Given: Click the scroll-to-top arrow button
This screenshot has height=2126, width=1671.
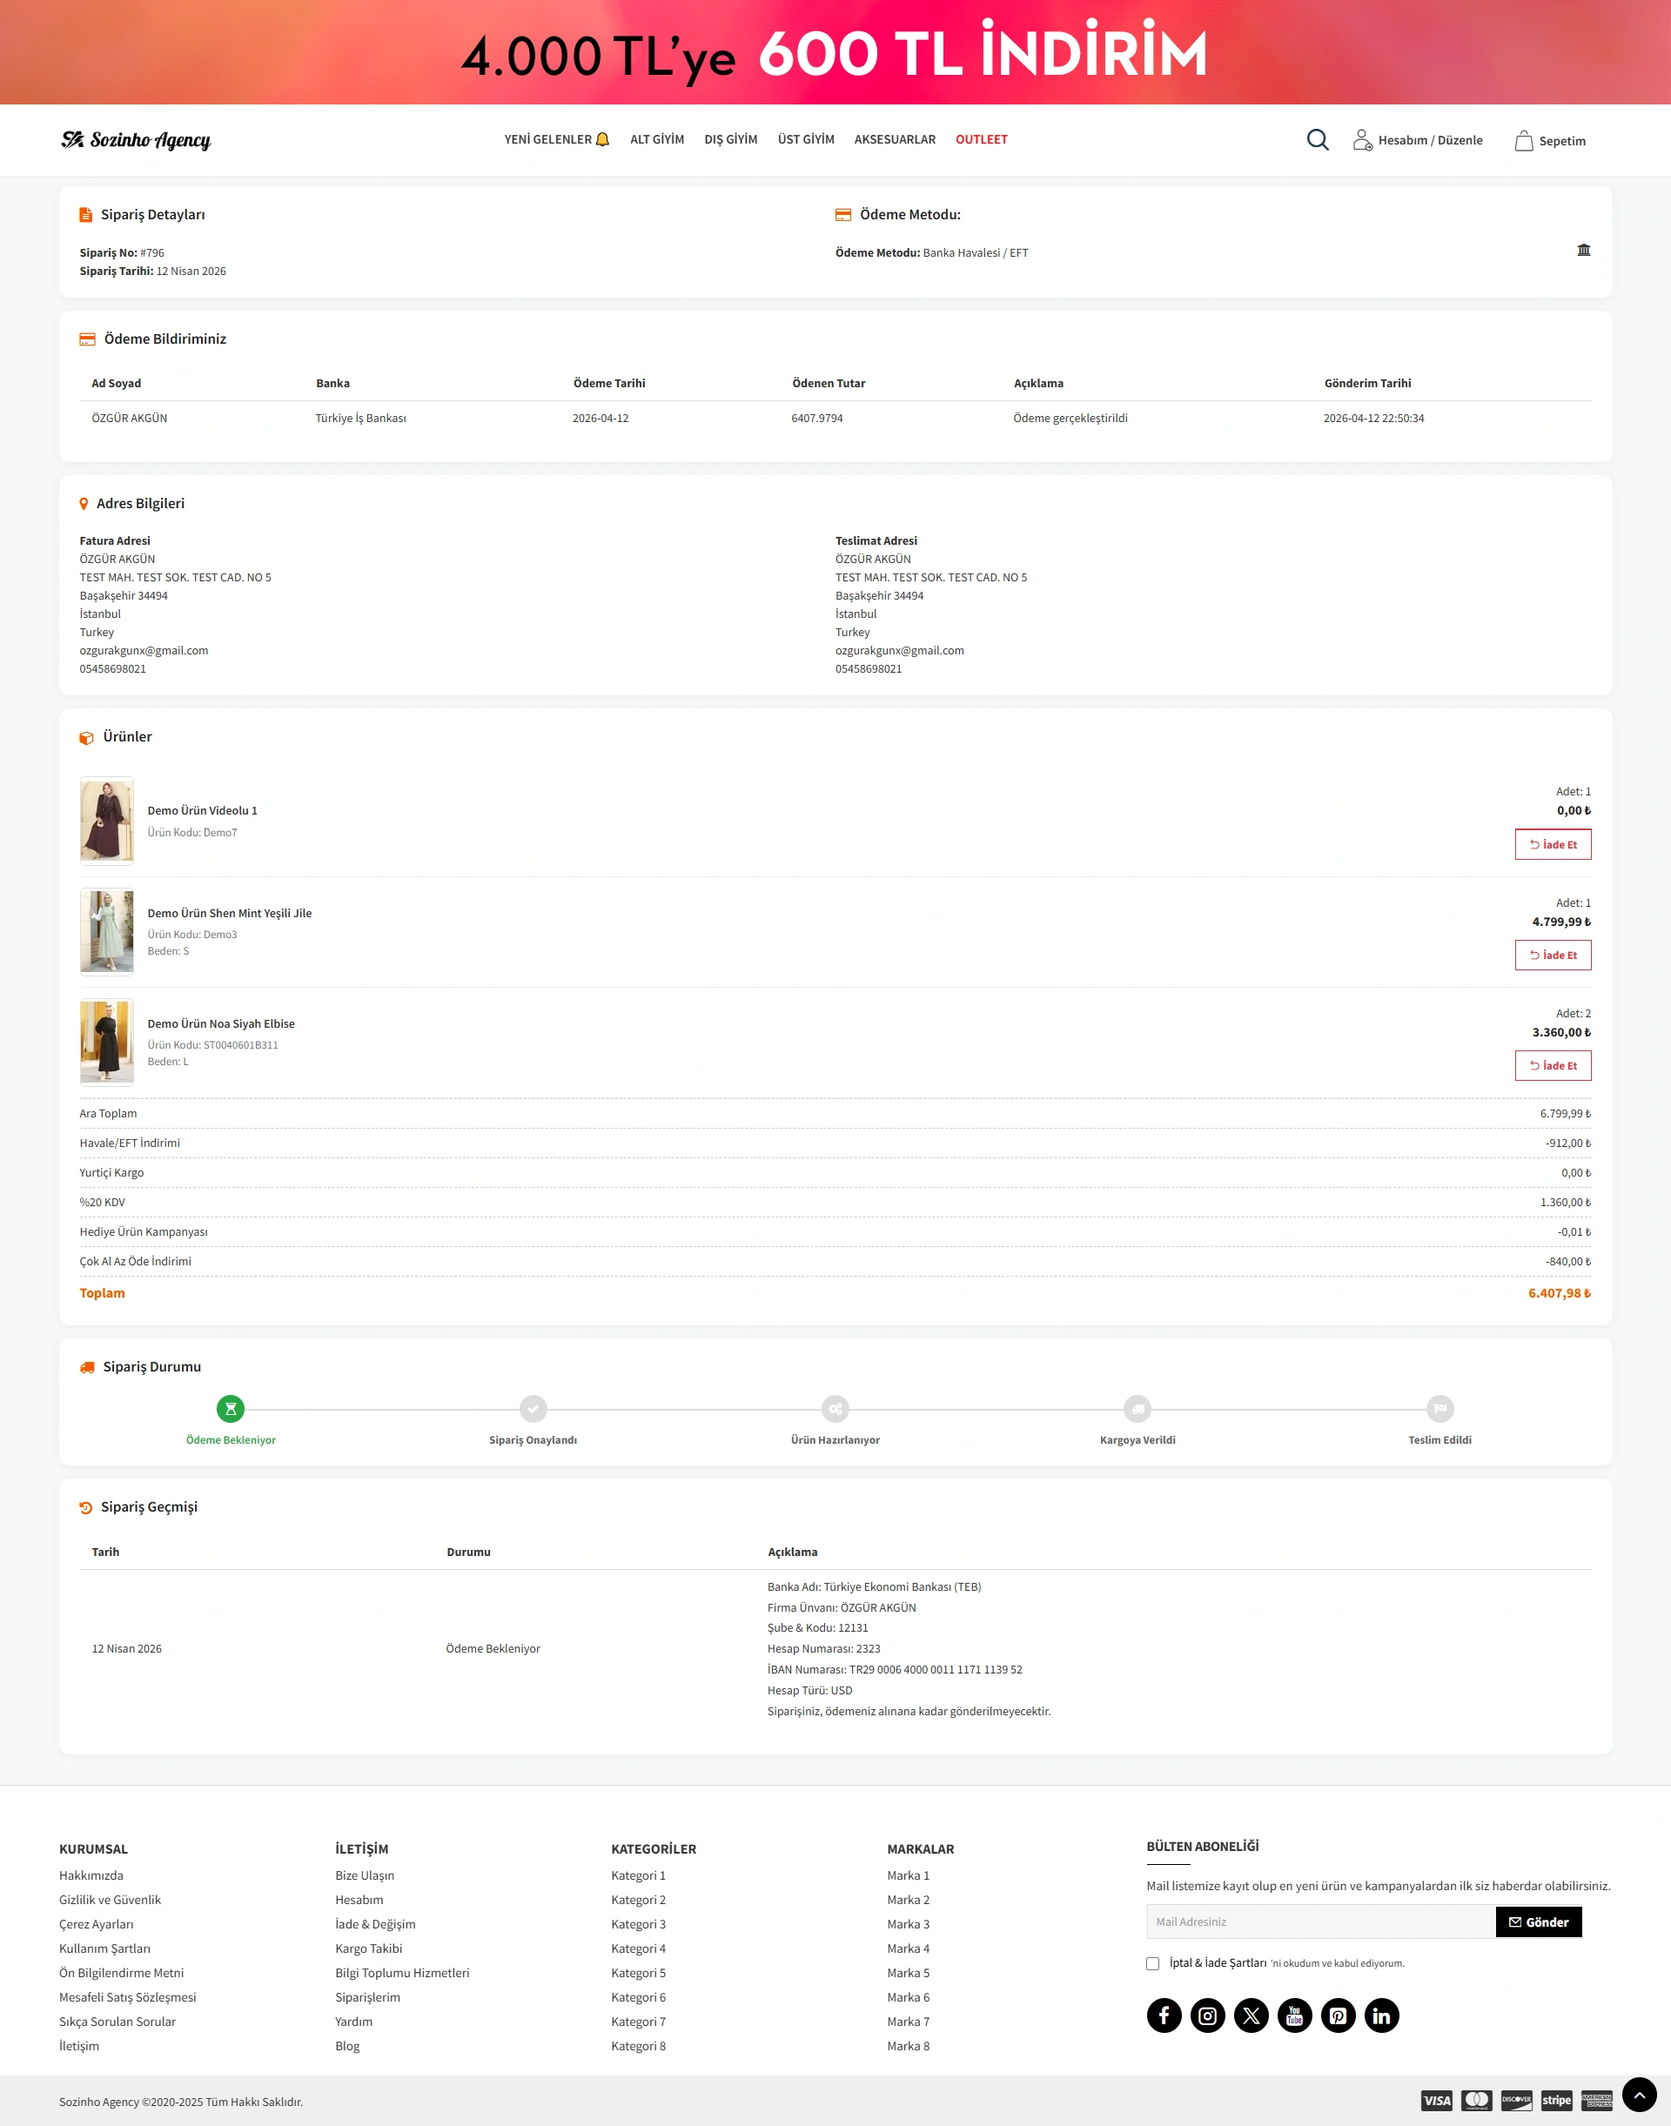Looking at the screenshot, I should 1639,2095.
